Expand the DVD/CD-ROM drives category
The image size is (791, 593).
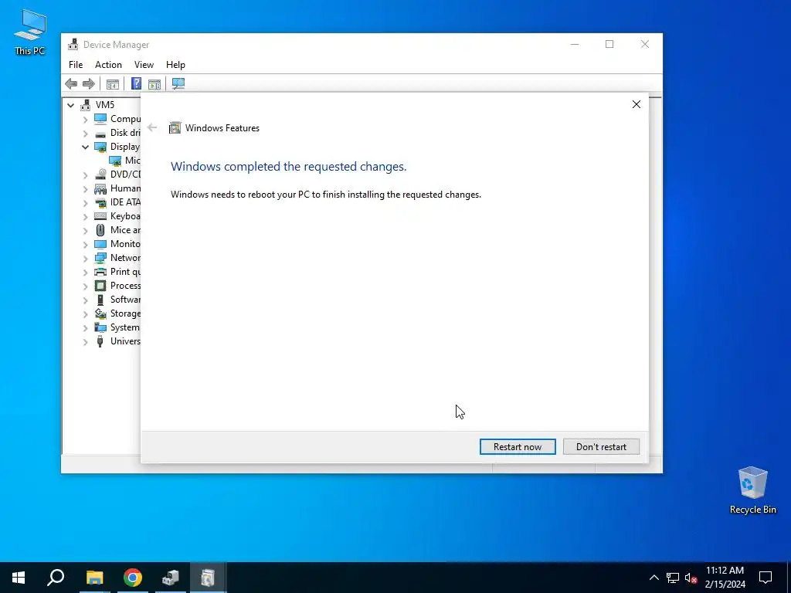[85, 175]
